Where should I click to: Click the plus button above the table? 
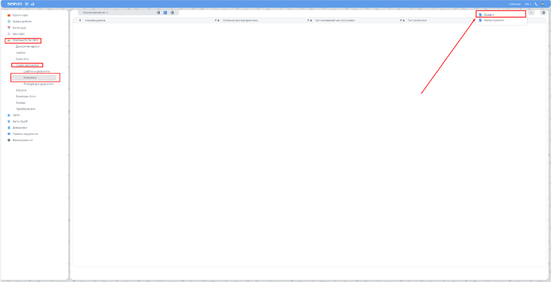pyautogui.click(x=531, y=13)
